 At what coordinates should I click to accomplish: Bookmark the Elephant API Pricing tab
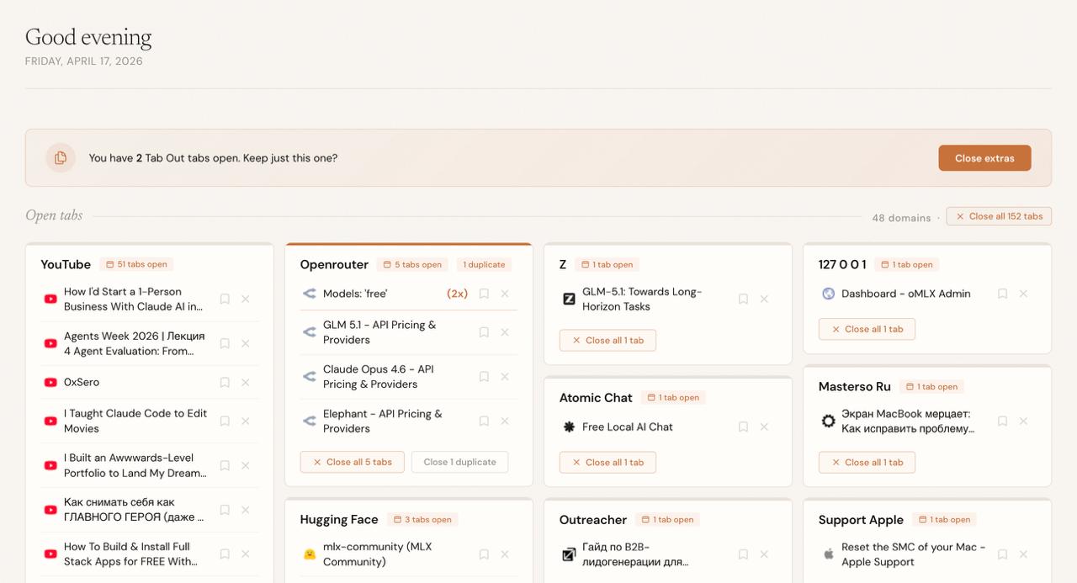click(x=484, y=421)
